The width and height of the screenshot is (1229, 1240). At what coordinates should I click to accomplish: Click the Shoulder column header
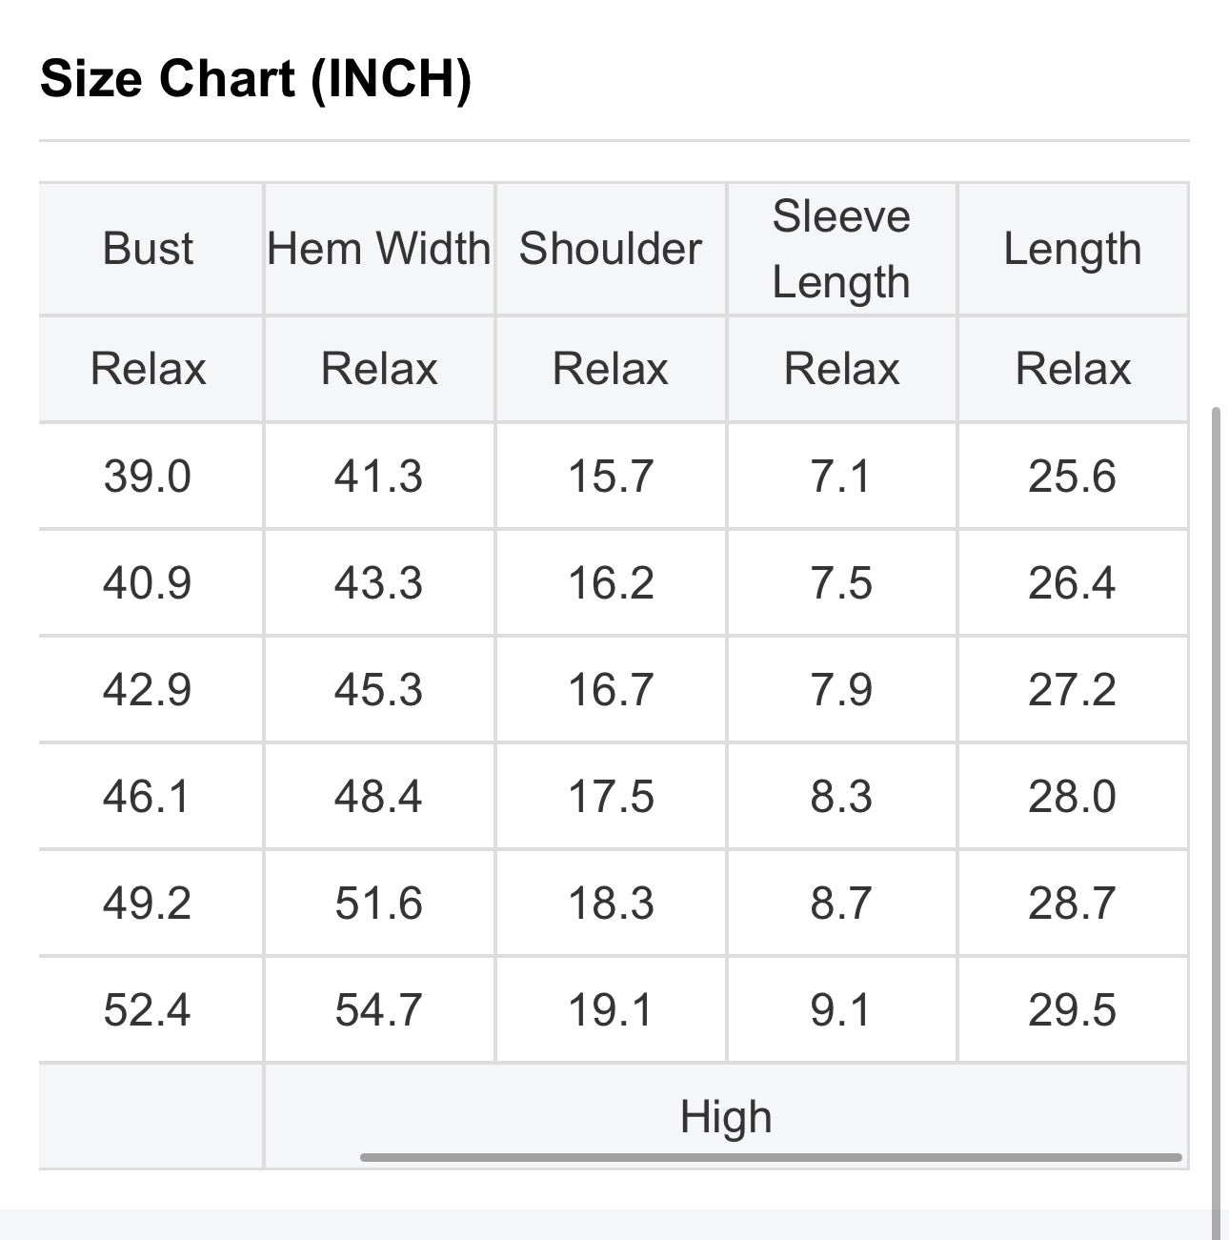pos(611,249)
